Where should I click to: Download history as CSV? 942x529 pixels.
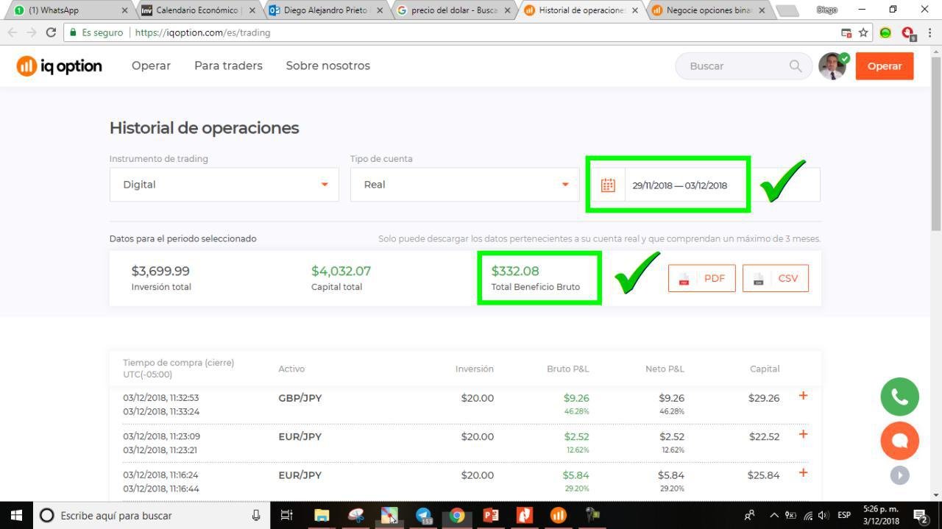776,278
